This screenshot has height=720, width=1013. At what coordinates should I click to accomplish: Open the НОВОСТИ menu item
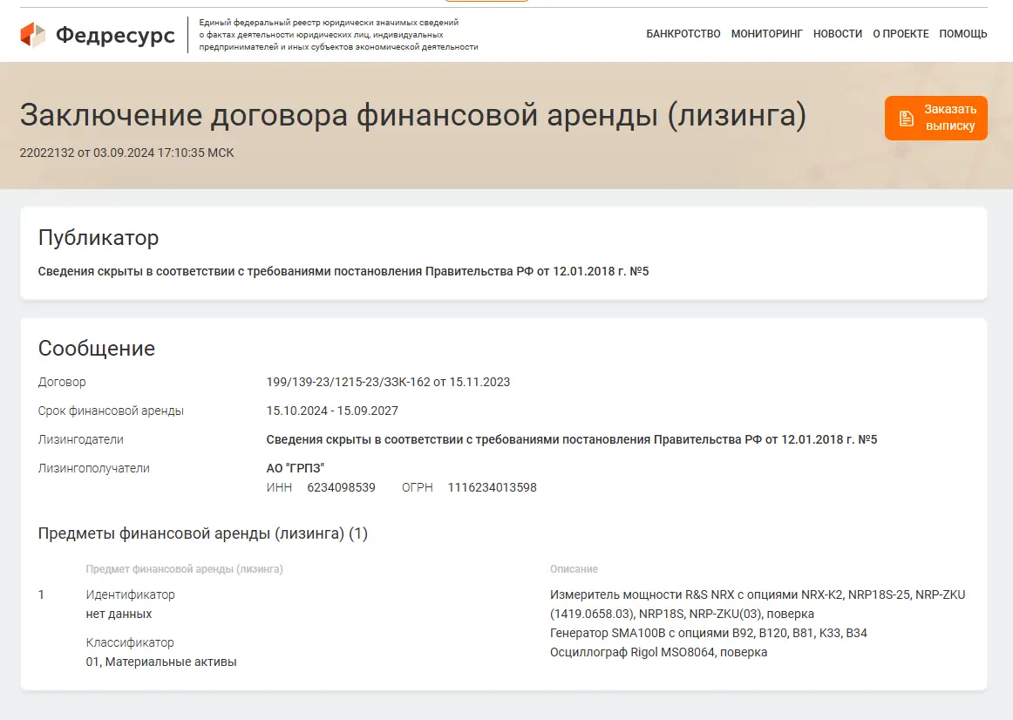(x=837, y=34)
